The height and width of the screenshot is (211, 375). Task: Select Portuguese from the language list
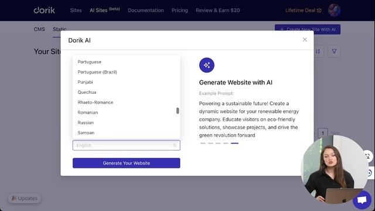(127, 62)
